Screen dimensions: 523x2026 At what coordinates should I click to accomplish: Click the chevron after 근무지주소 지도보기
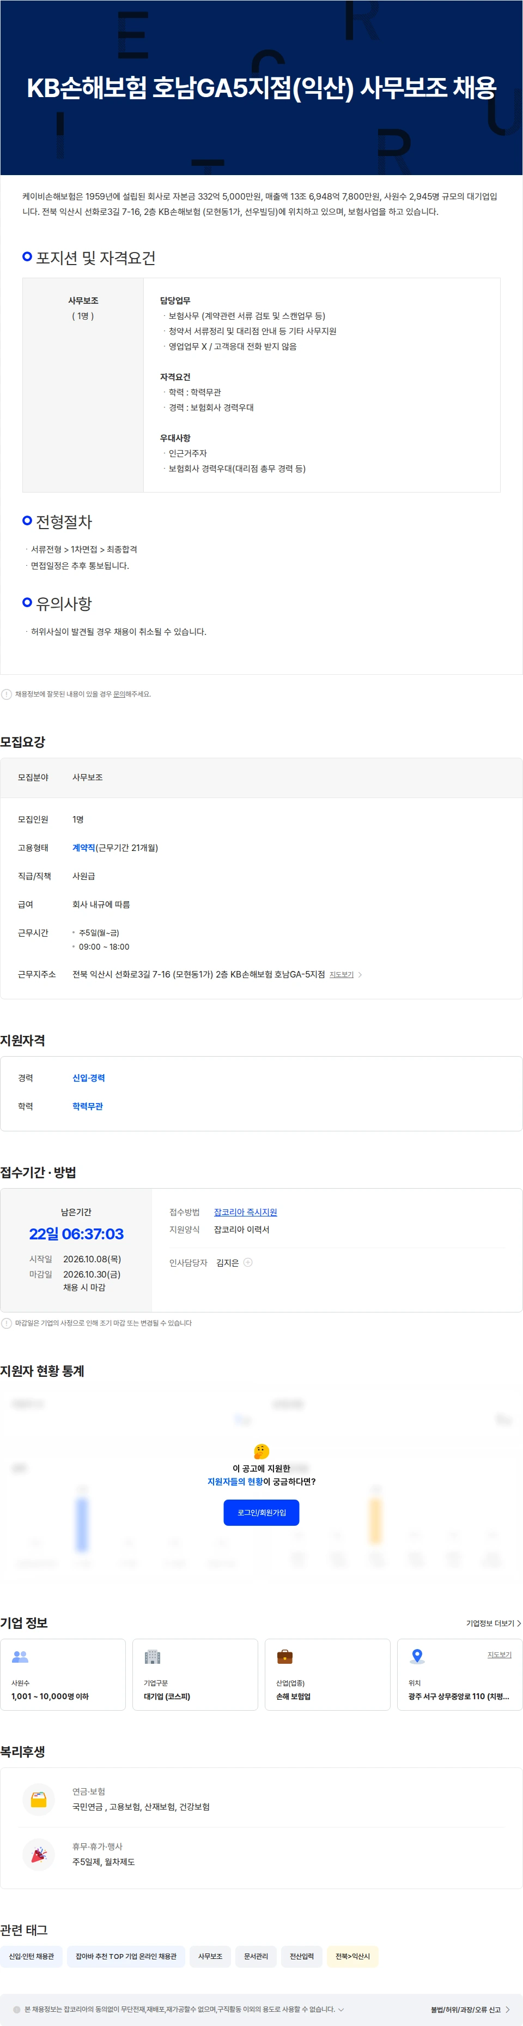tap(360, 974)
